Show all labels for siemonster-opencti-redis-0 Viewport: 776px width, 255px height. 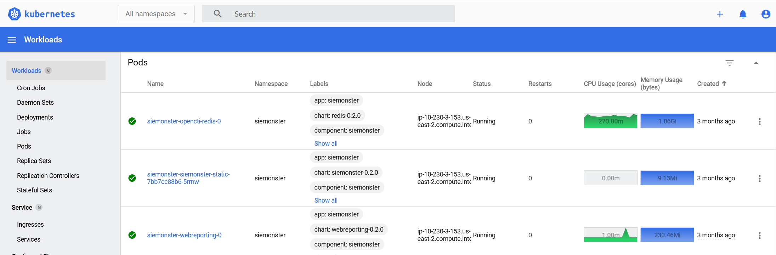click(326, 144)
